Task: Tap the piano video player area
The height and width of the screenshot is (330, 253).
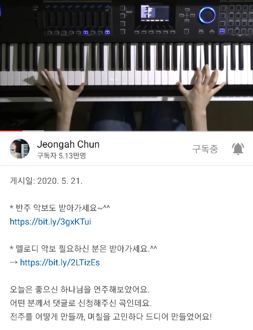Action: tap(126, 65)
